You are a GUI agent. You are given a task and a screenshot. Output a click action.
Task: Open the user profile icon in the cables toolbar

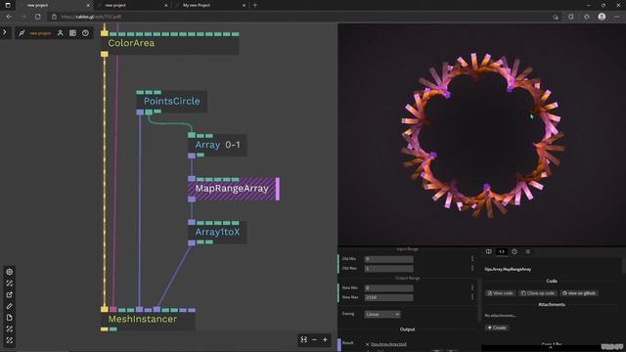pos(60,33)
